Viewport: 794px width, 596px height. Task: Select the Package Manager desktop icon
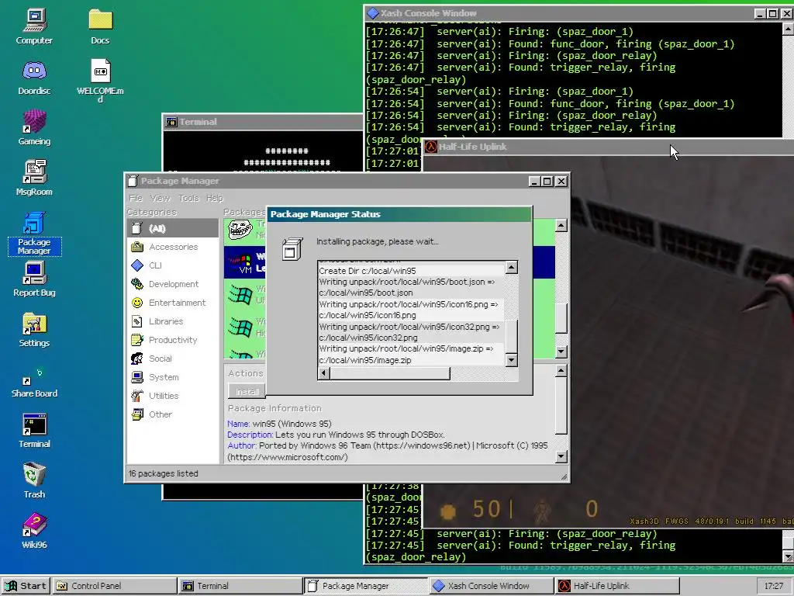click(34, 233)
